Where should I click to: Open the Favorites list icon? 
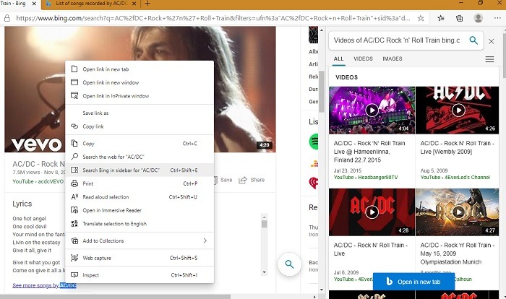point(441,18)
